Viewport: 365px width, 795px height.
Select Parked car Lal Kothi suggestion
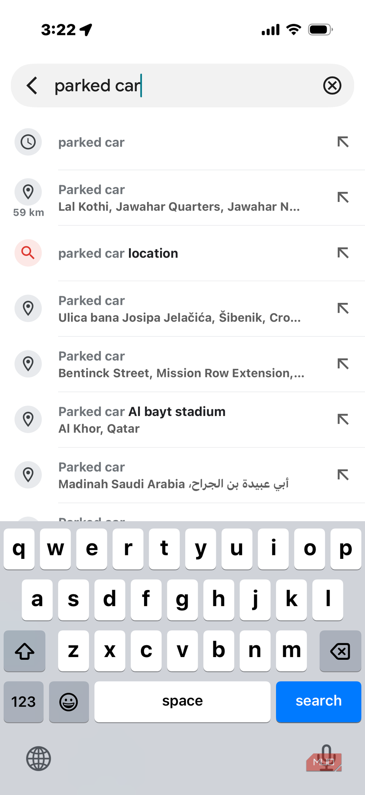(x=179, y=198)
